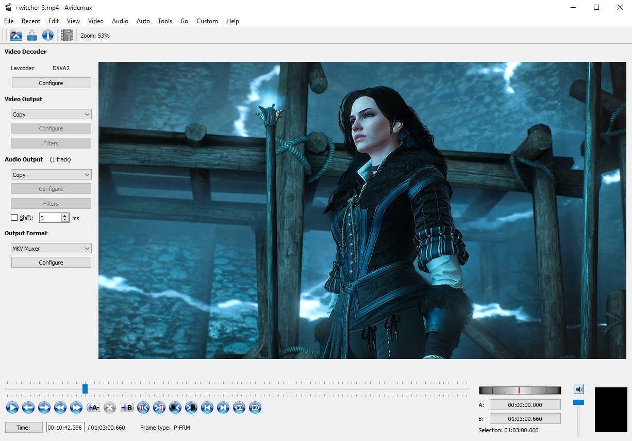
Task: Click the current time input field
Action: coord(65,427)
